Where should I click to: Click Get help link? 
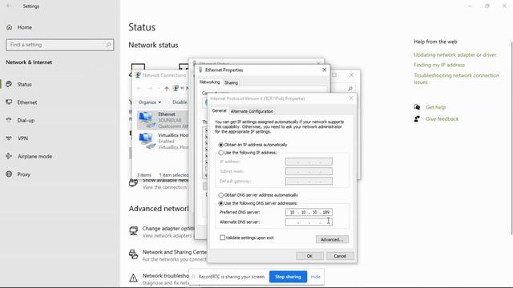pyautogui.click(x=435, y=107)
